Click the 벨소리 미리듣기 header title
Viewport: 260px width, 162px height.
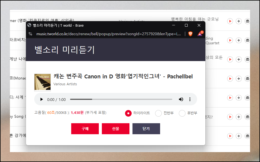65,50
